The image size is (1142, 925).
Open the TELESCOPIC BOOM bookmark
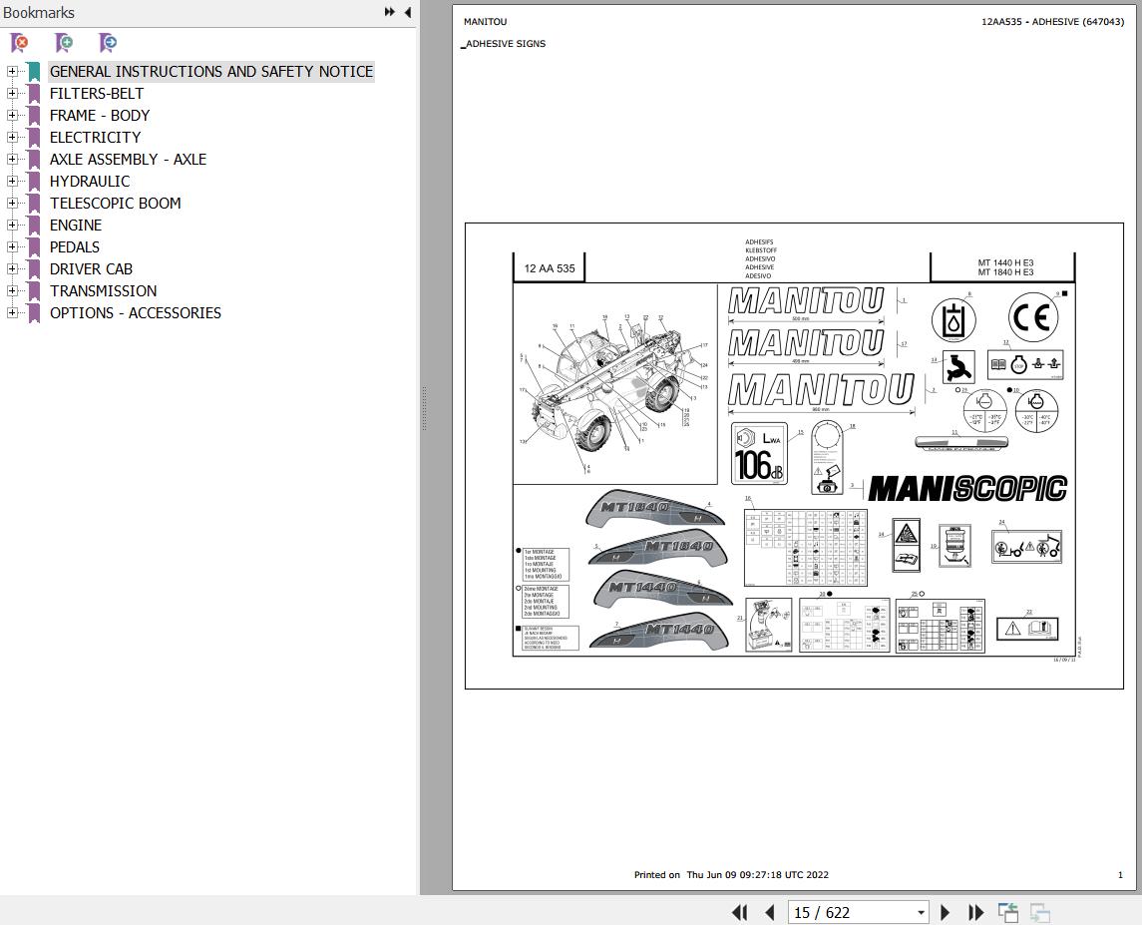pos(115,203)
